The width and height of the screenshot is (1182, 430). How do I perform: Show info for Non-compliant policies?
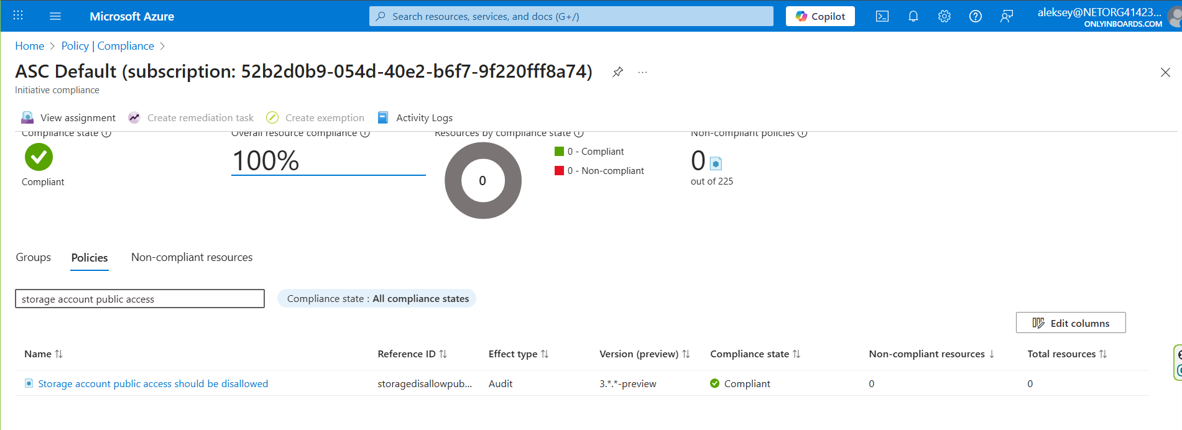pos(803,133)
